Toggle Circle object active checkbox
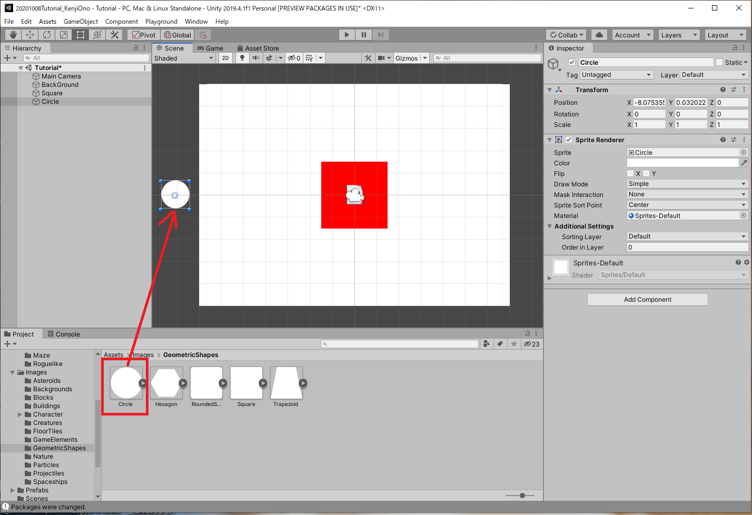 point(571,62)
